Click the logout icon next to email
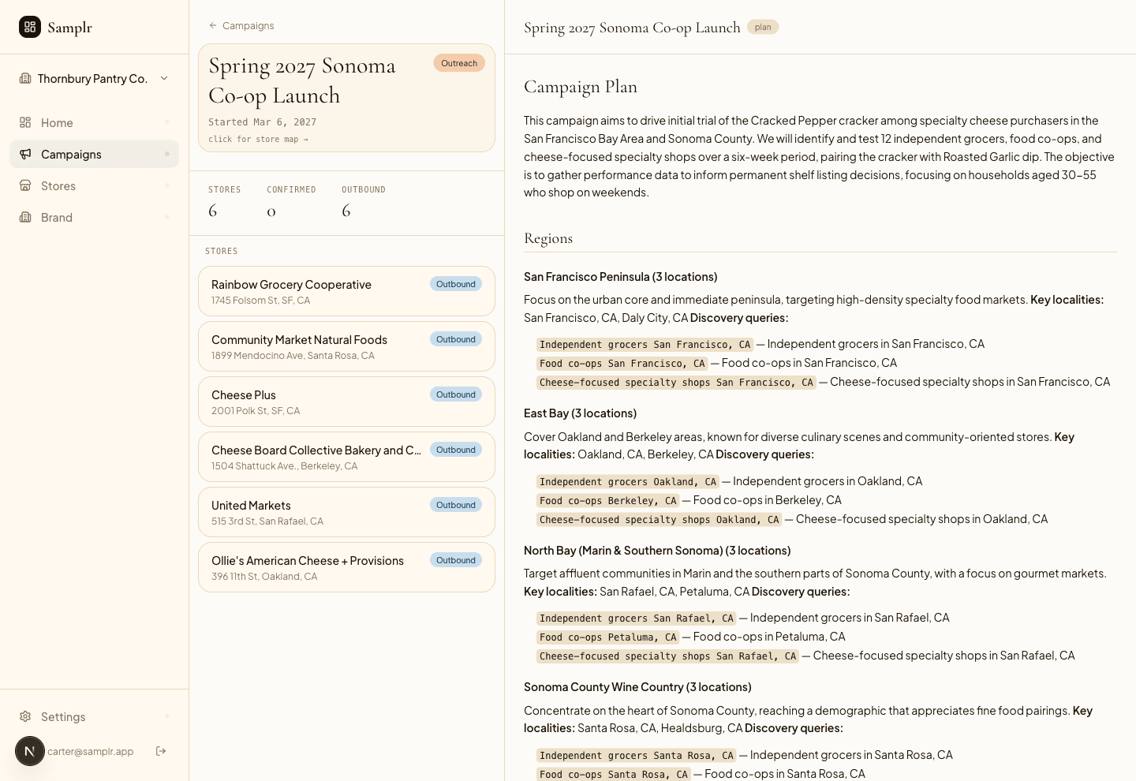The image size is (1136, 781). coord(161,751)
